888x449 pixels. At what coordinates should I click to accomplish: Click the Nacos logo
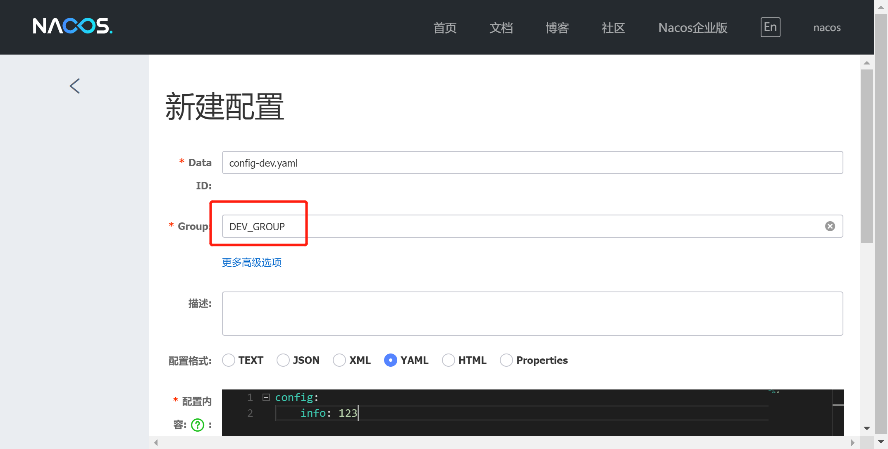point(72,26)
